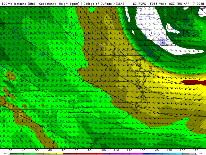Image resolution: width=206 pixels, height=155 pixels.
Task: Click the legend value '40'
Action: 23,150
